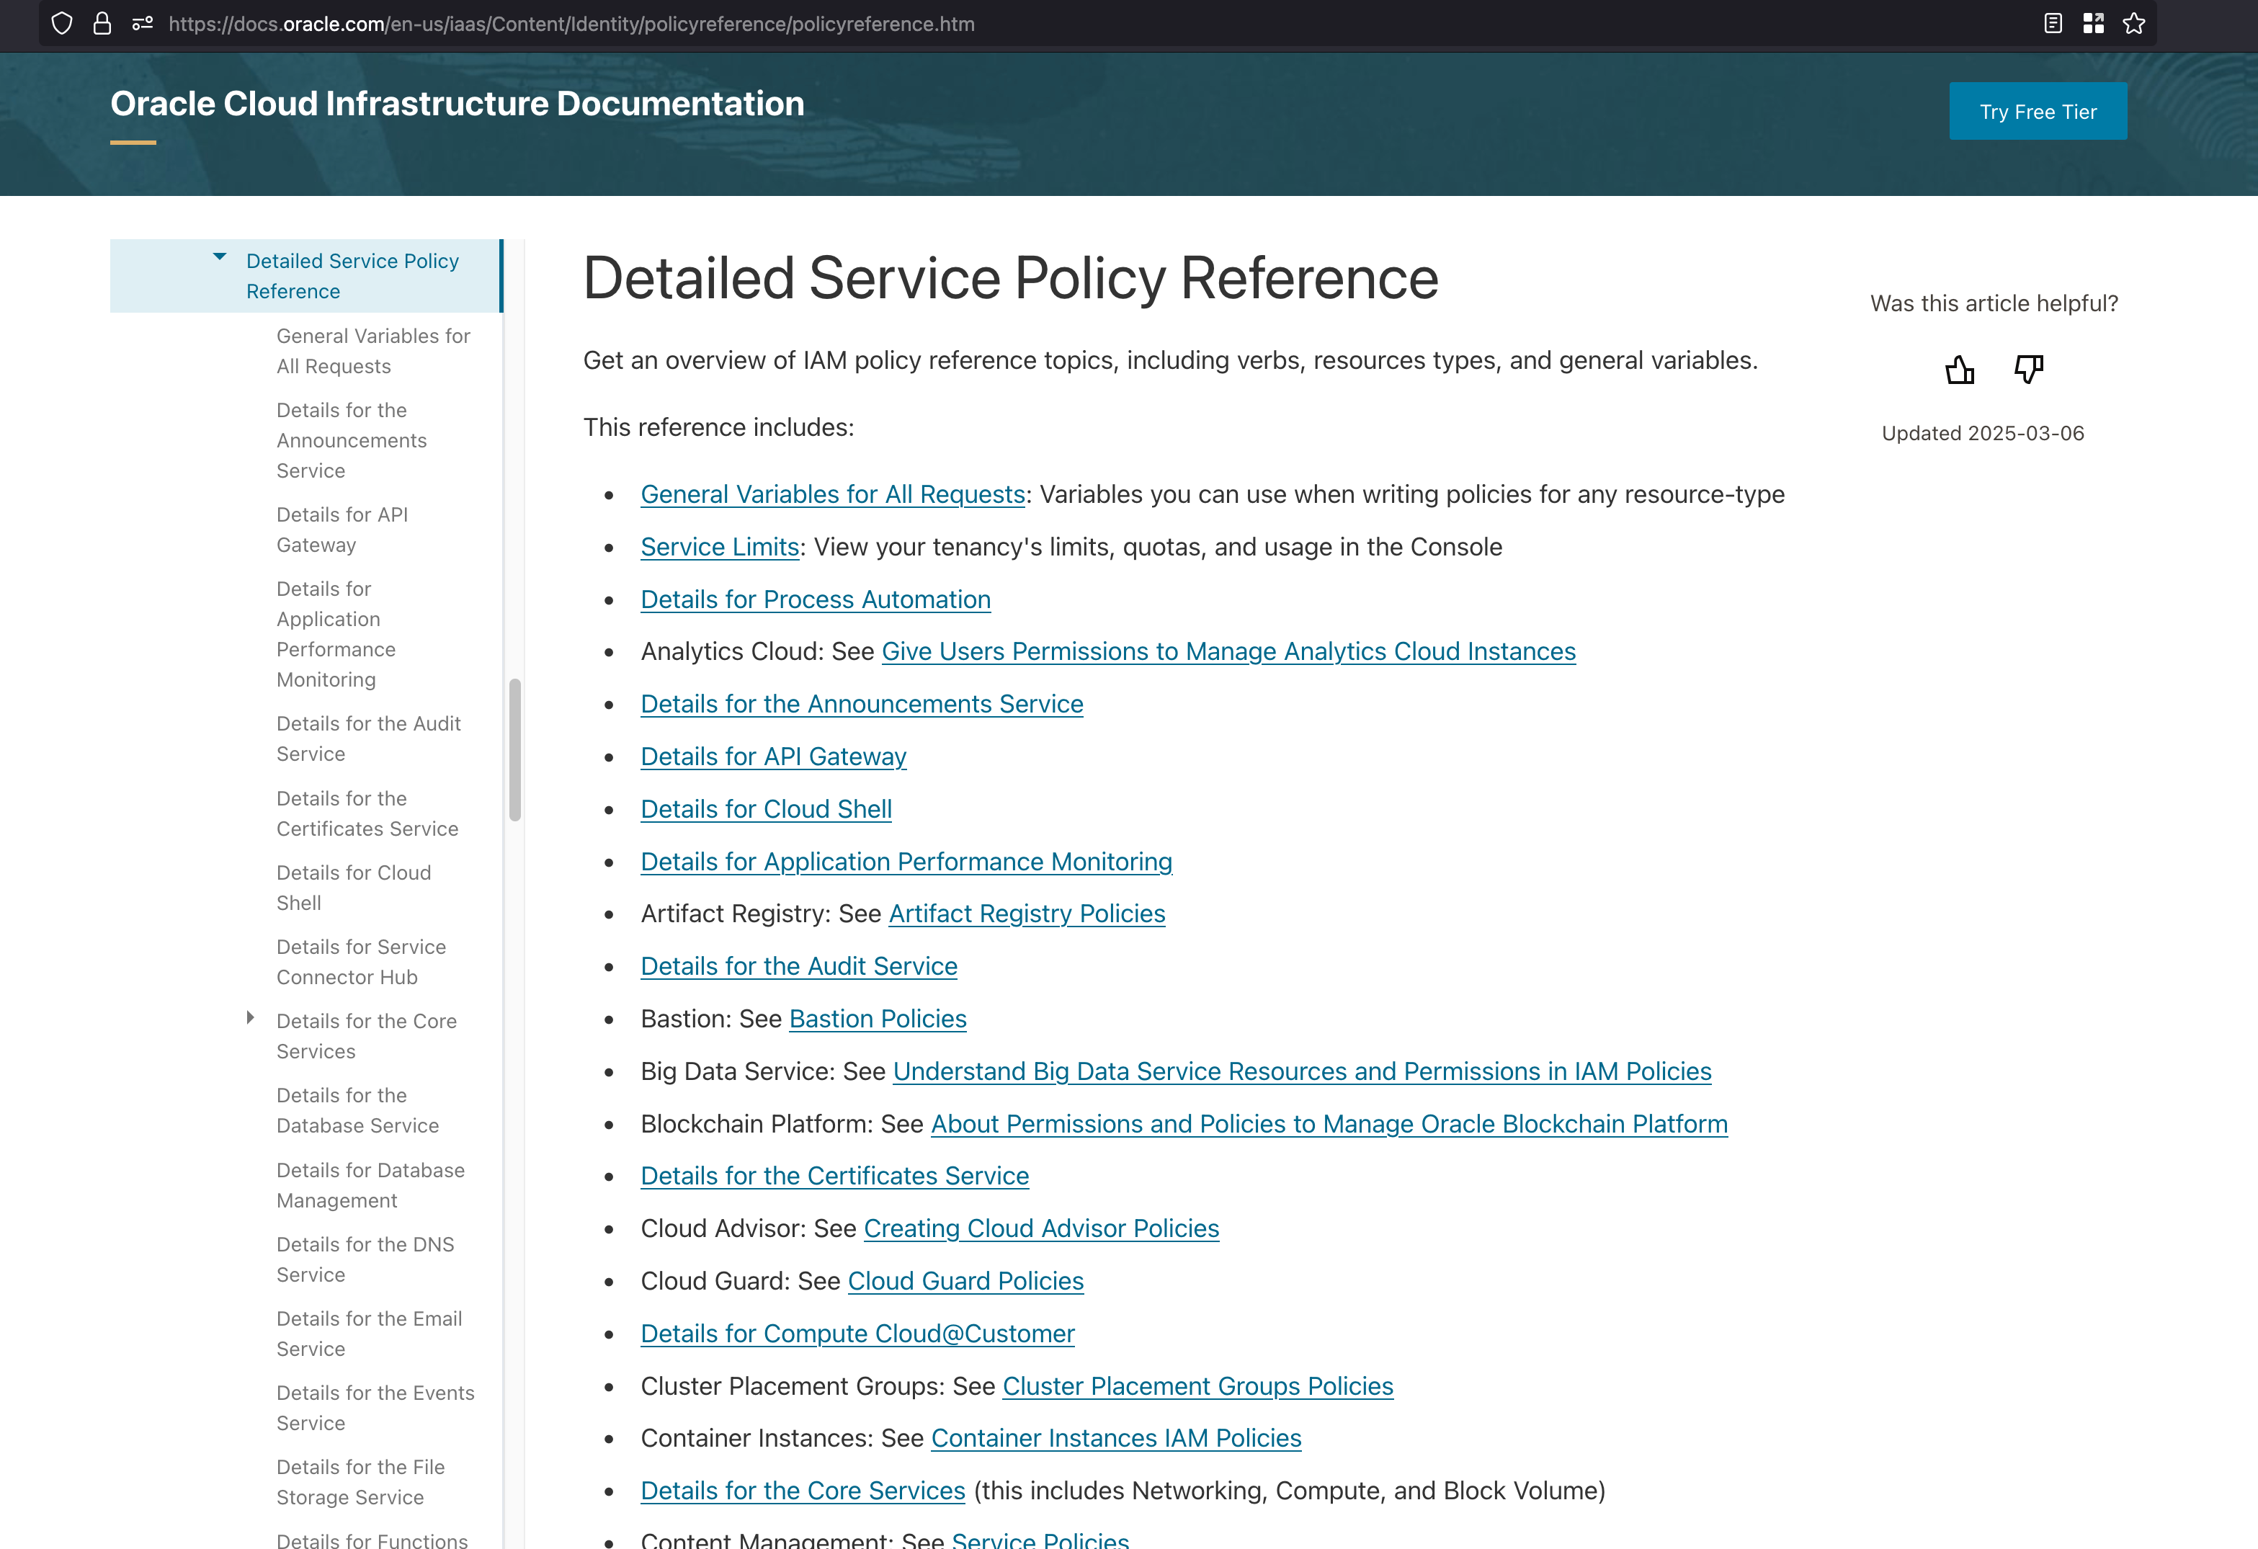Open Details for the File Storage Service sidebar item
Viewport: 2258px width, 1549px height.
[360, 1483]
